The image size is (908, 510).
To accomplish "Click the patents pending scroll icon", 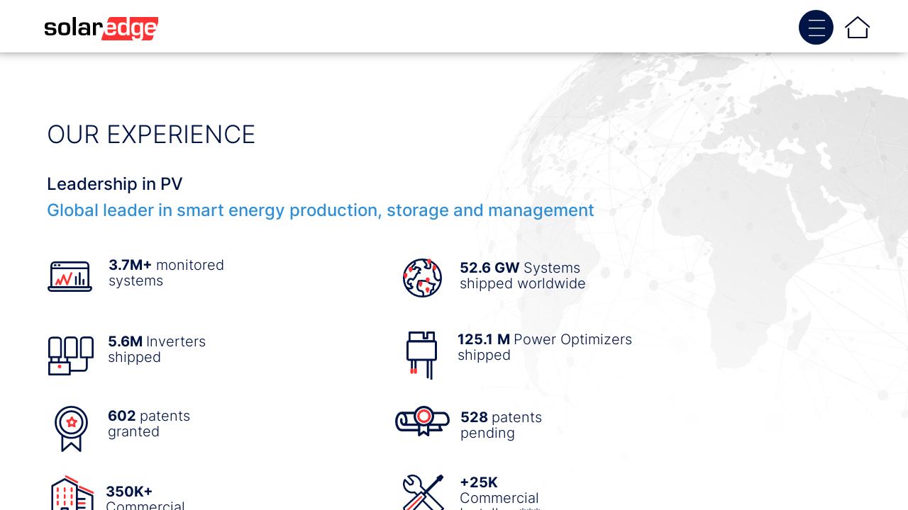I will click(422, 421).
